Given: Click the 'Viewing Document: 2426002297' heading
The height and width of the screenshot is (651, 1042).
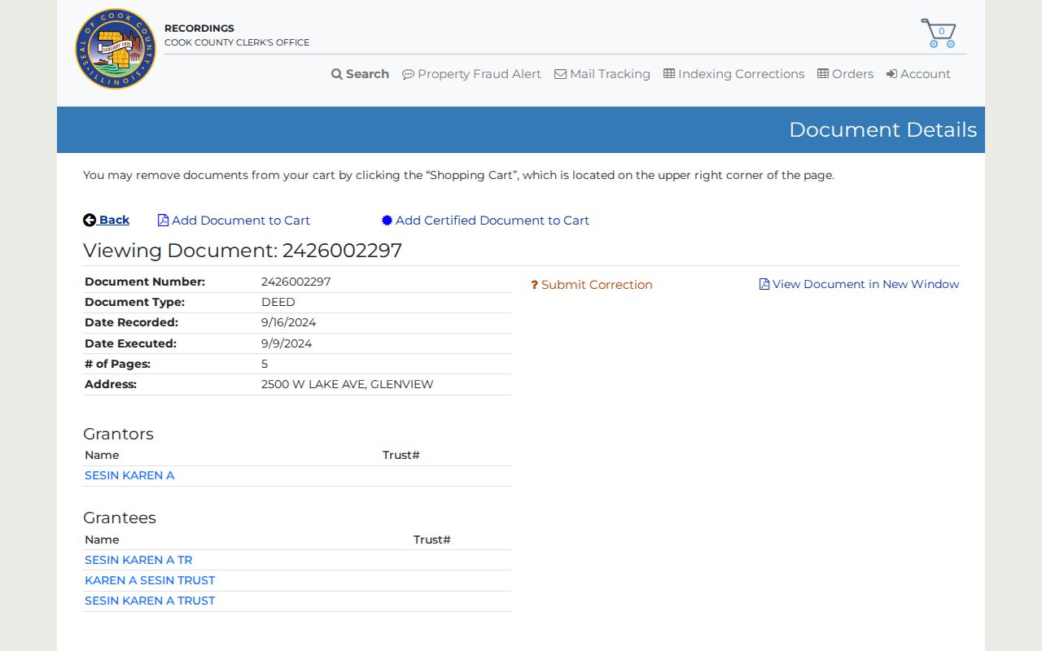Looking at the screenshot, I should (x=243, y=250).
